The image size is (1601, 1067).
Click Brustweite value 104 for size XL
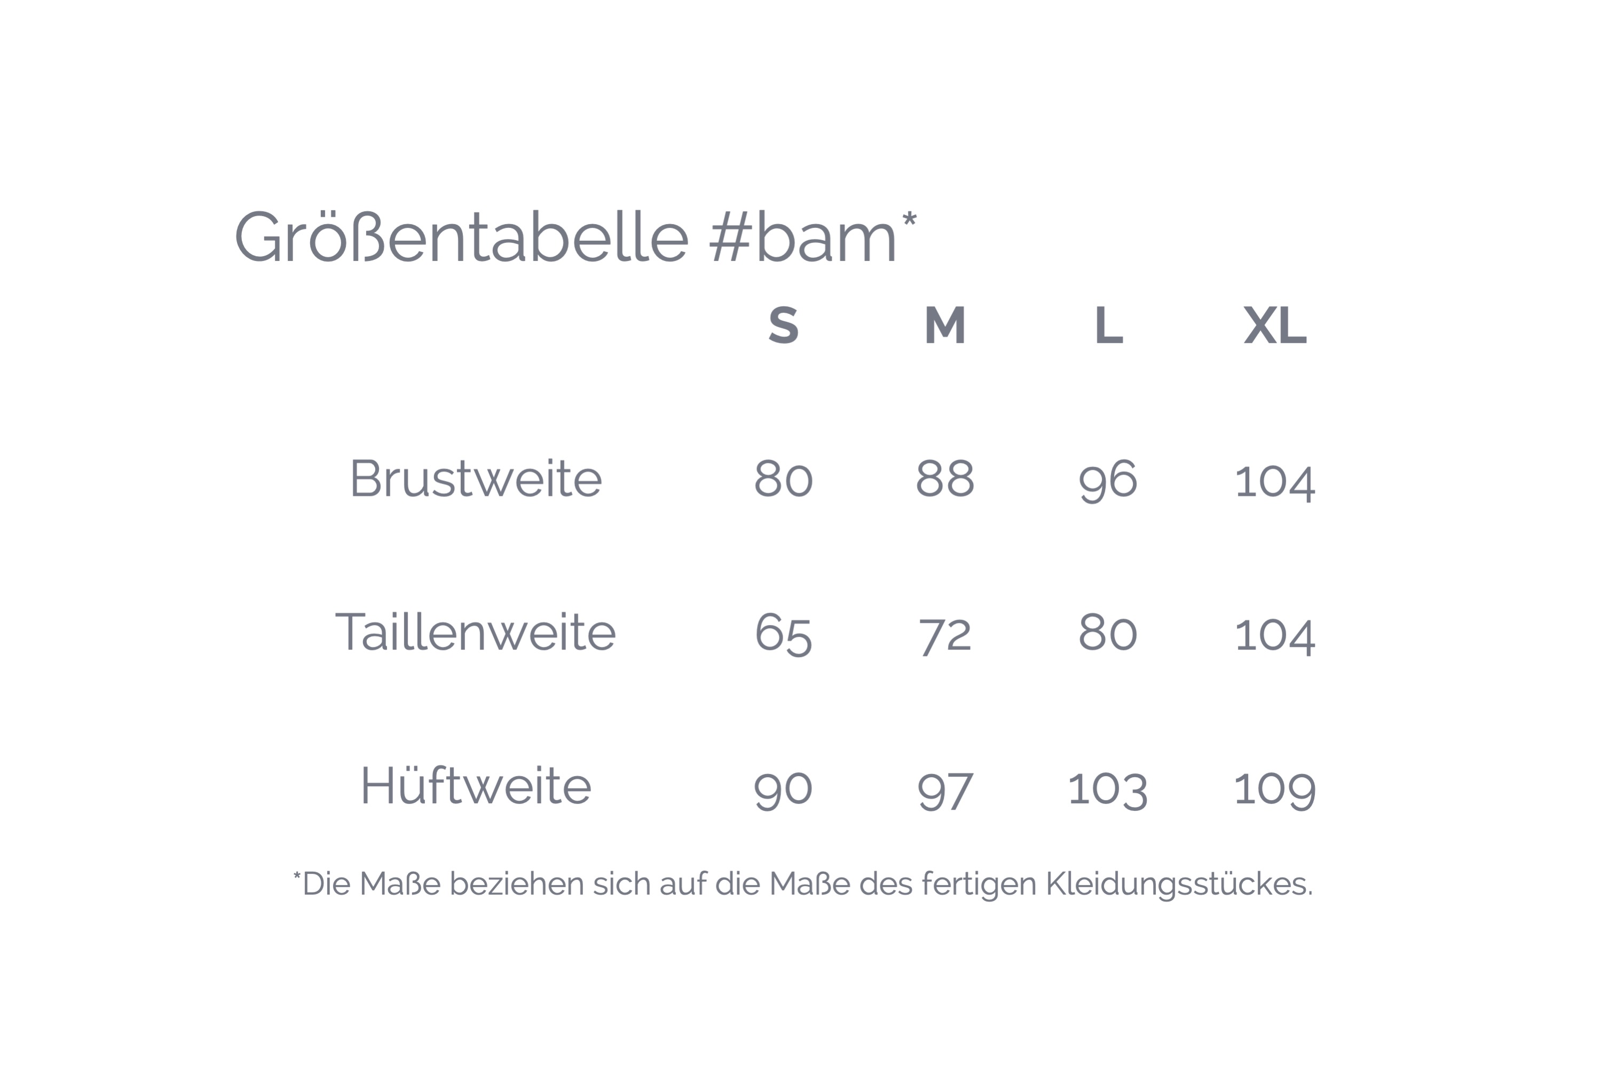[1274, 482]
